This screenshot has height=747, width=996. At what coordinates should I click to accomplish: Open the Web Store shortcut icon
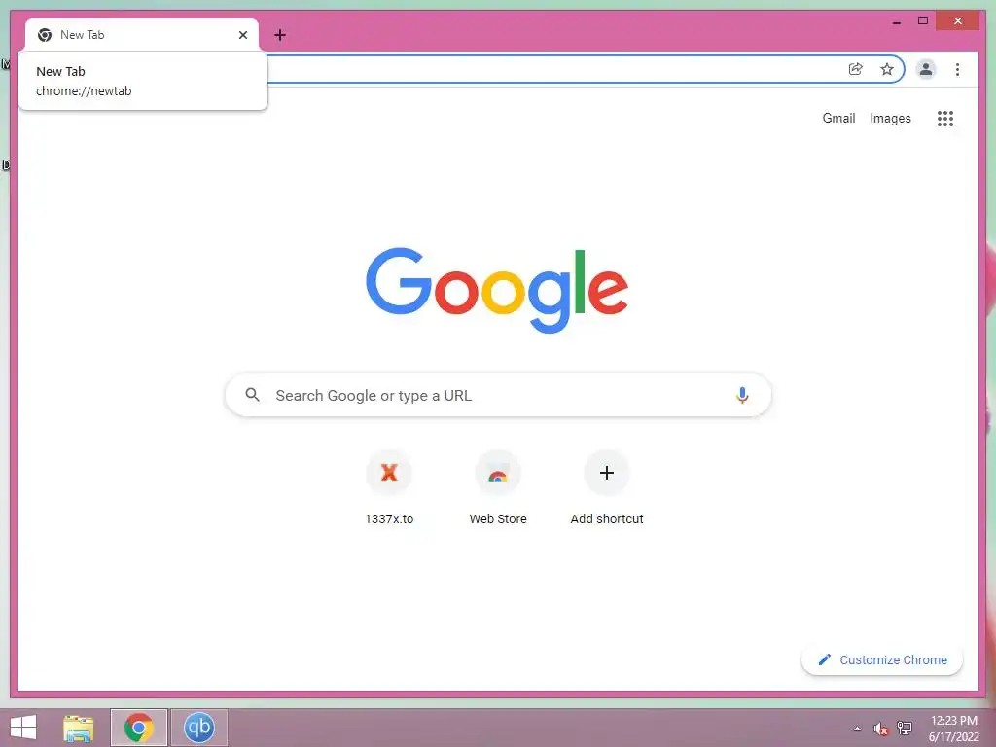pyautogui.click(x=498, y=473)
